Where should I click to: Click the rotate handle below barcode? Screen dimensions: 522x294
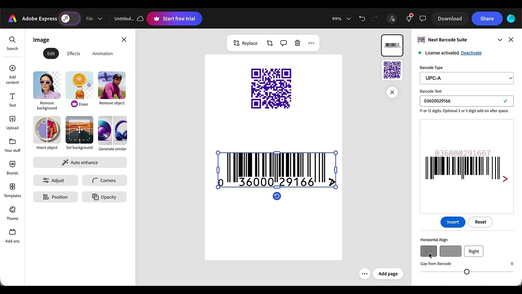276,196
